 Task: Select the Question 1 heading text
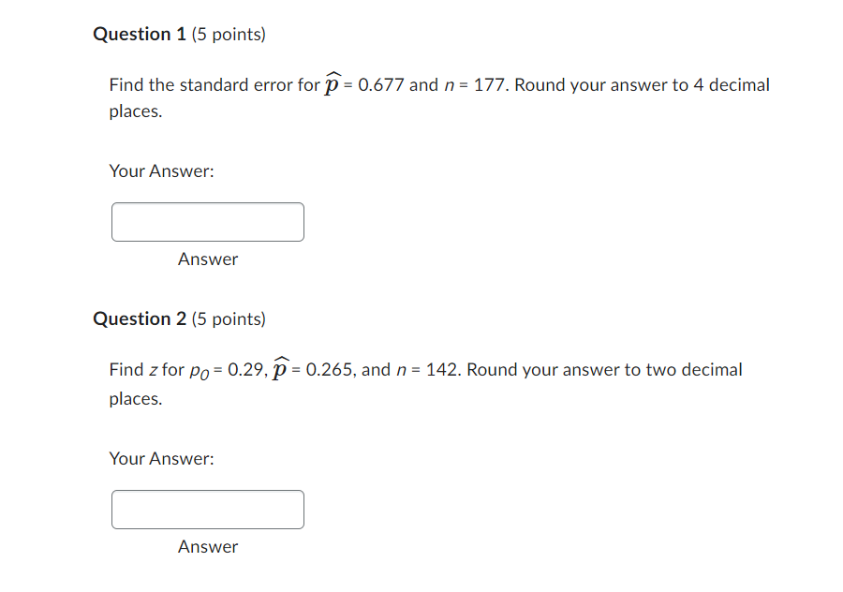[x=140, y=34]
